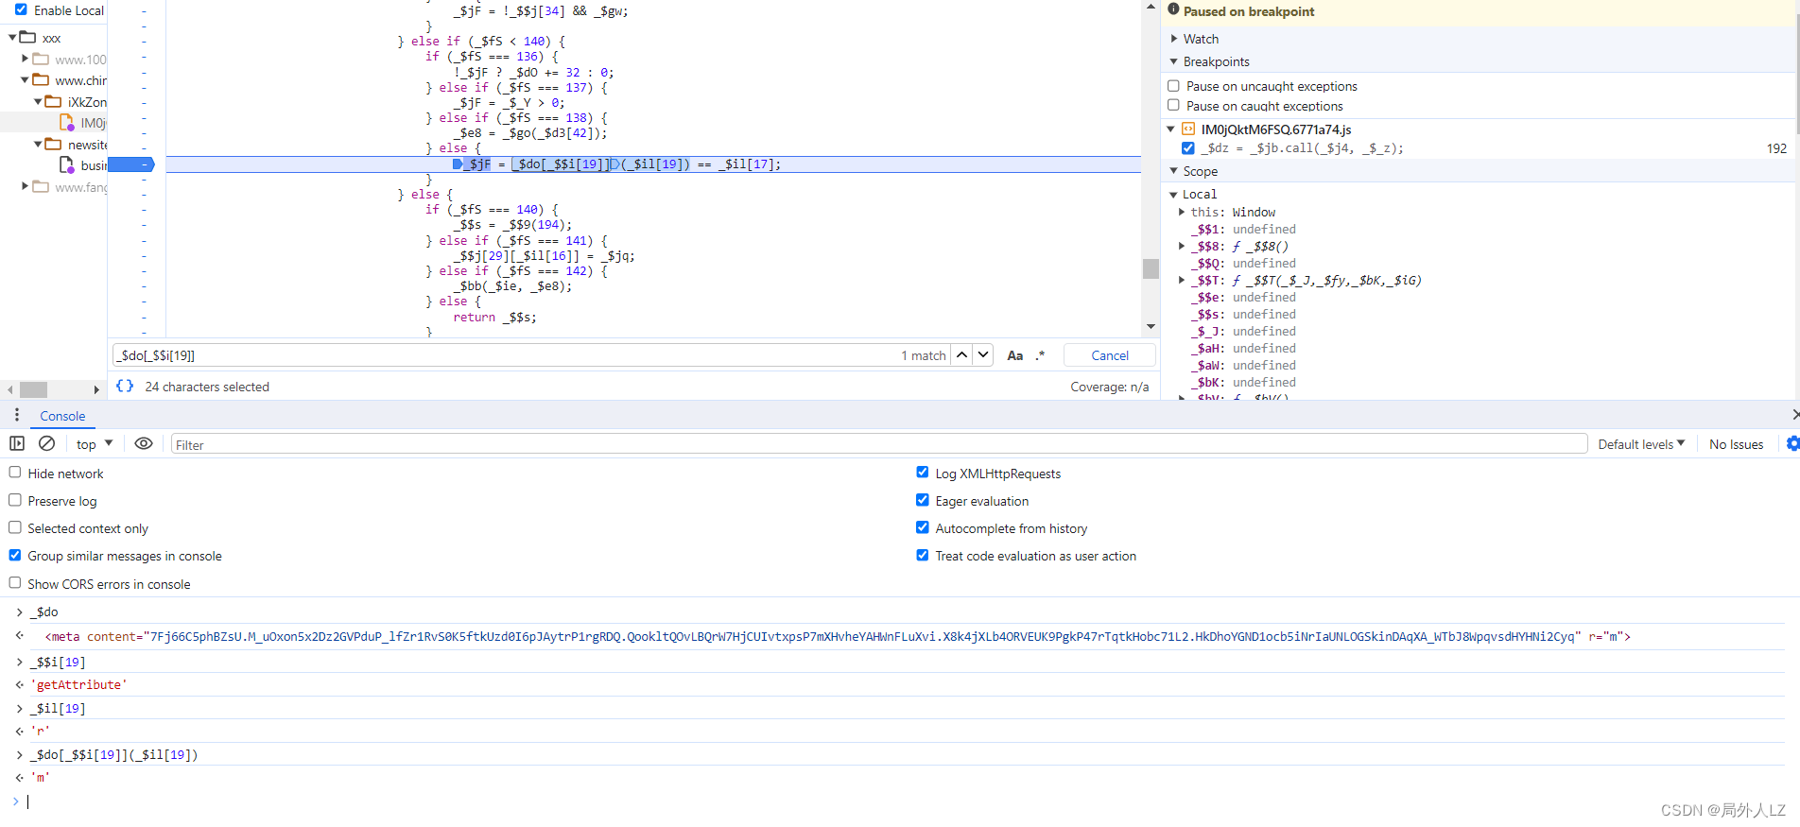Click the breakpoint line number 192
This screenshot has width=1800, height=827.
[1776, 148]
